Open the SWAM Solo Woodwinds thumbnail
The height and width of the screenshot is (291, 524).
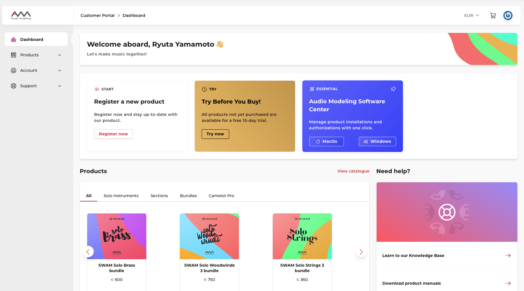point(209,236)
